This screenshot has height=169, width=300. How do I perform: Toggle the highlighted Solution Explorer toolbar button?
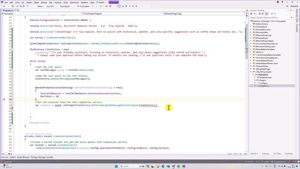tap(267, 14)
